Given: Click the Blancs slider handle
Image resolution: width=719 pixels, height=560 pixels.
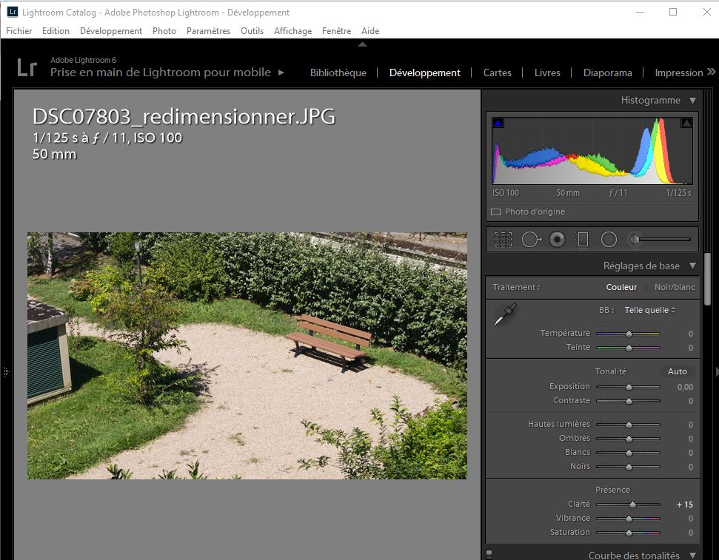Looking at the screenshot, I should click(629, 453).
